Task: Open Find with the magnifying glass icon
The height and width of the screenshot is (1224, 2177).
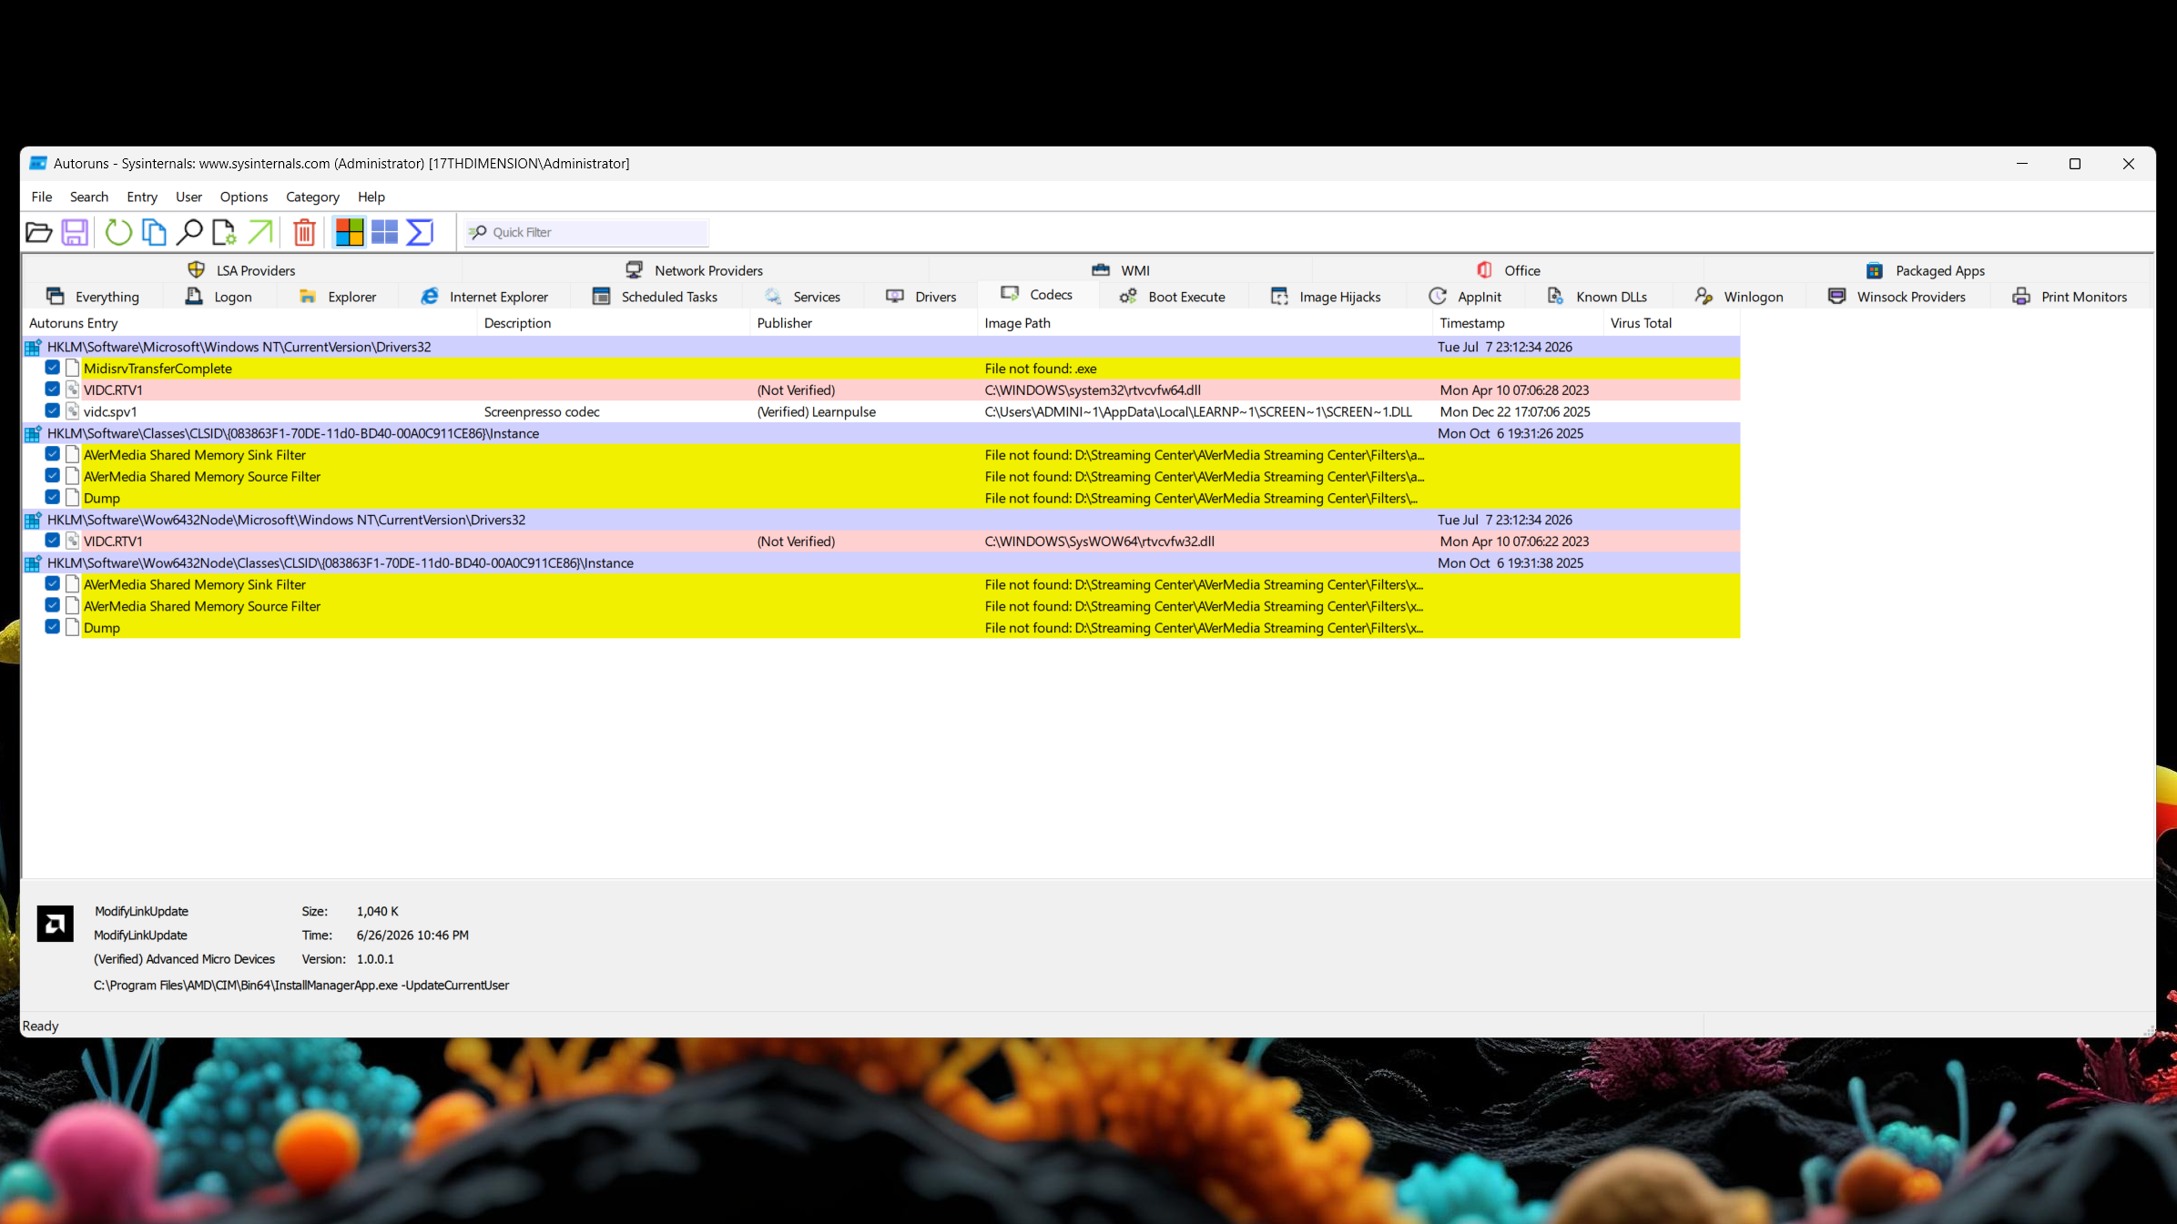Action: click(x=189, y=233)
